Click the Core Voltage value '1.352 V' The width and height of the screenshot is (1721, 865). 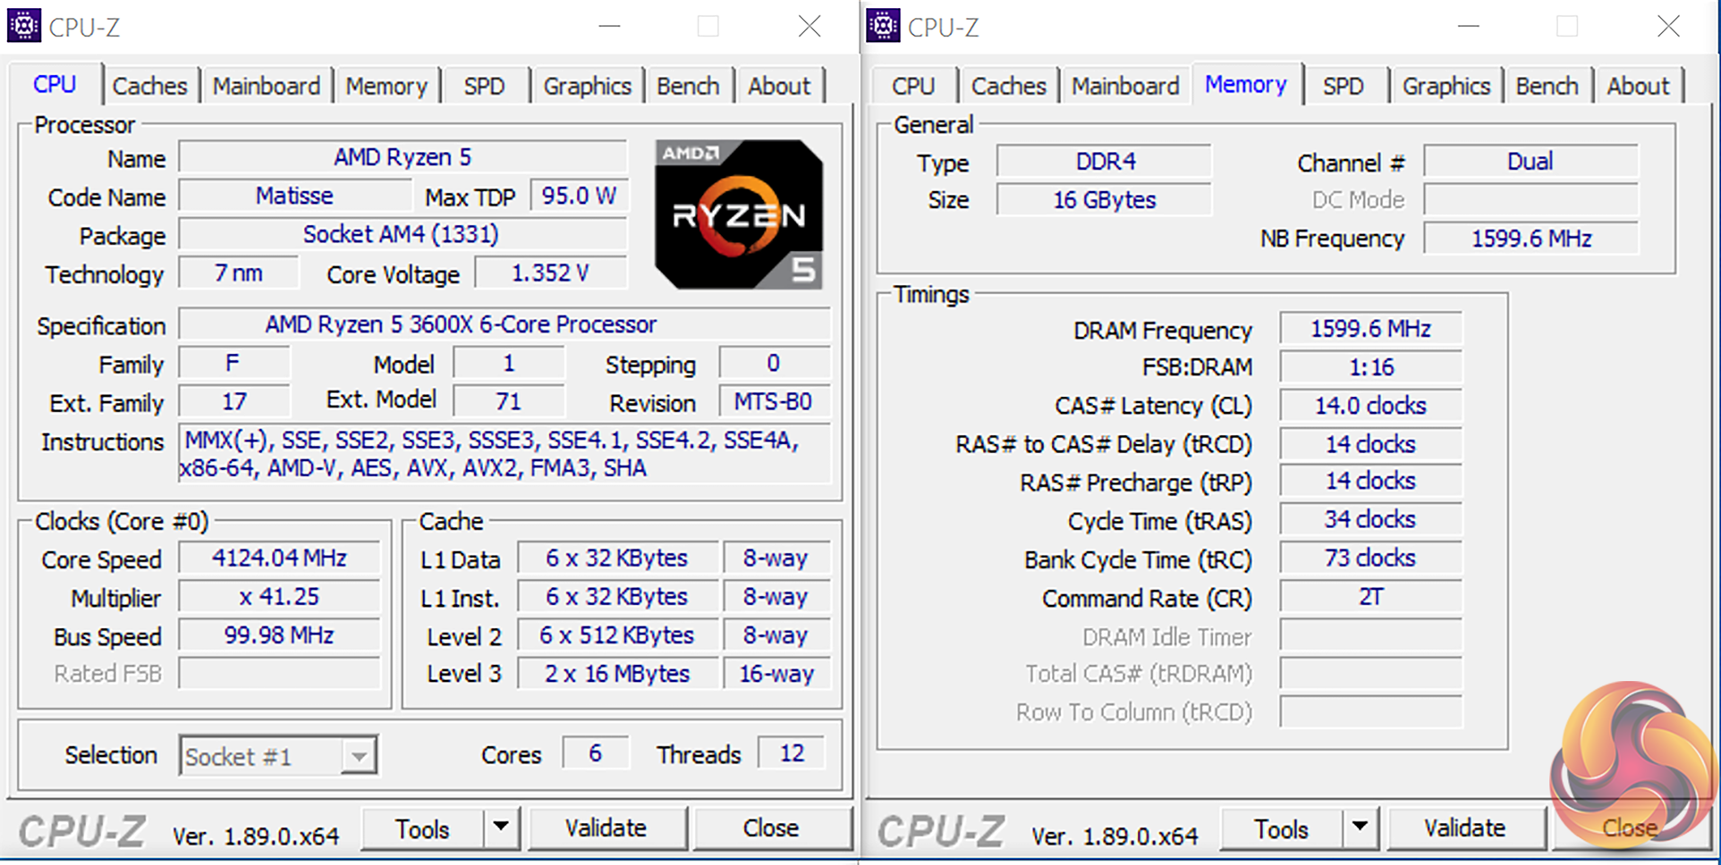[550, 273]
